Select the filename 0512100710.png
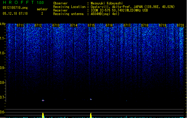Screen dimensions: 187x118 [x=15, y=8]
